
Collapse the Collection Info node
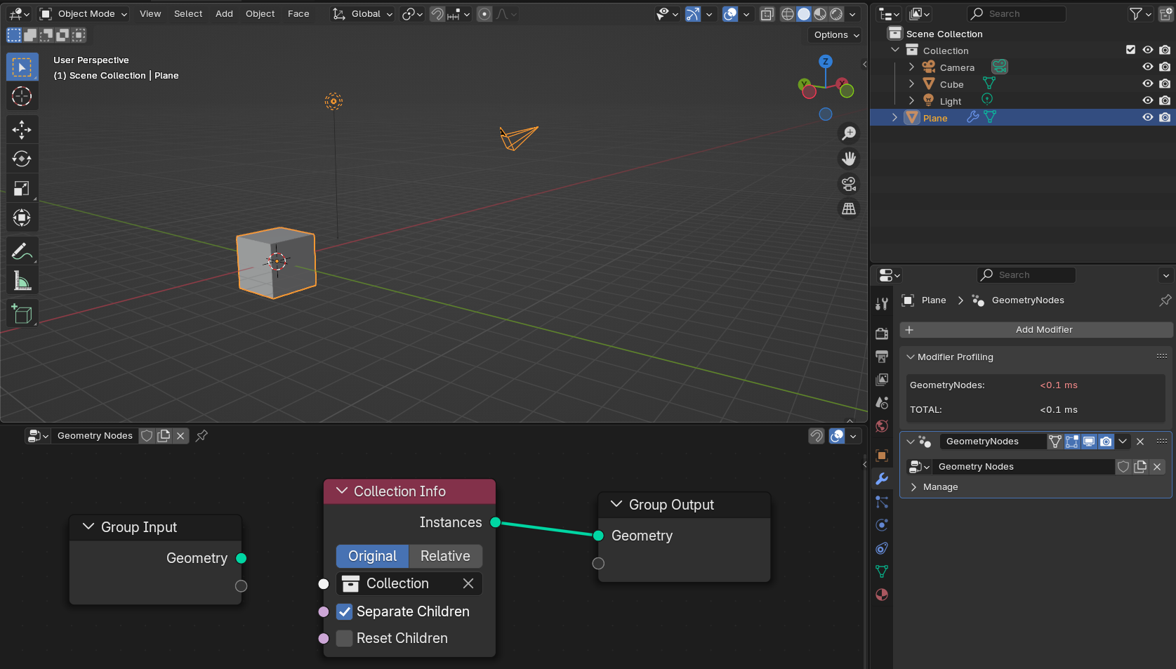[x=342, y=491]
